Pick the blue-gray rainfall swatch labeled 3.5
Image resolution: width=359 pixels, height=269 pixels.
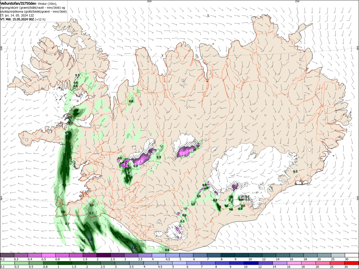tap(136, 263)
